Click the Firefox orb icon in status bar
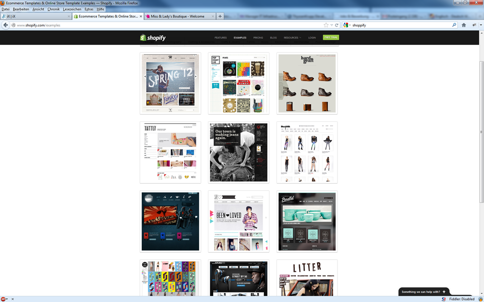This screenshot has width=484, height=302. coord(480,299)
